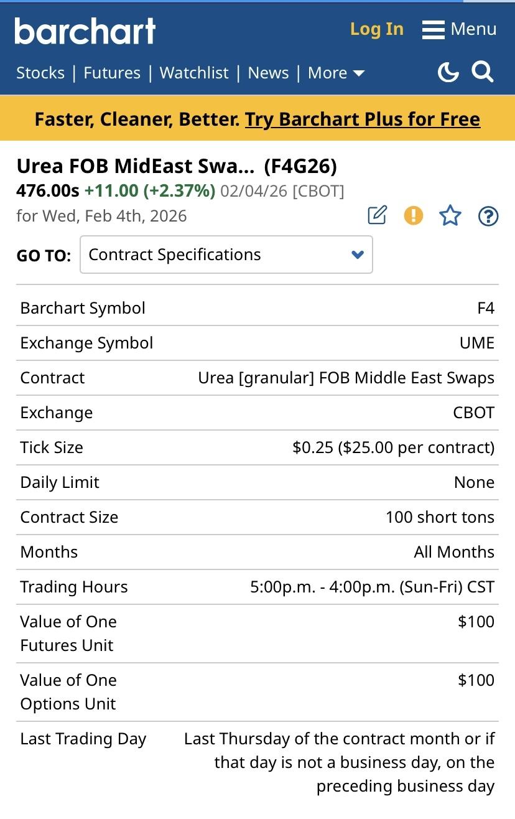Open the search magnifier icon

pyautogui.click(x=483, y=72)
